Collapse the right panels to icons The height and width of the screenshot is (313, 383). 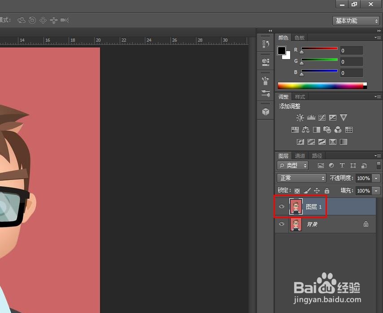(379, 31)
